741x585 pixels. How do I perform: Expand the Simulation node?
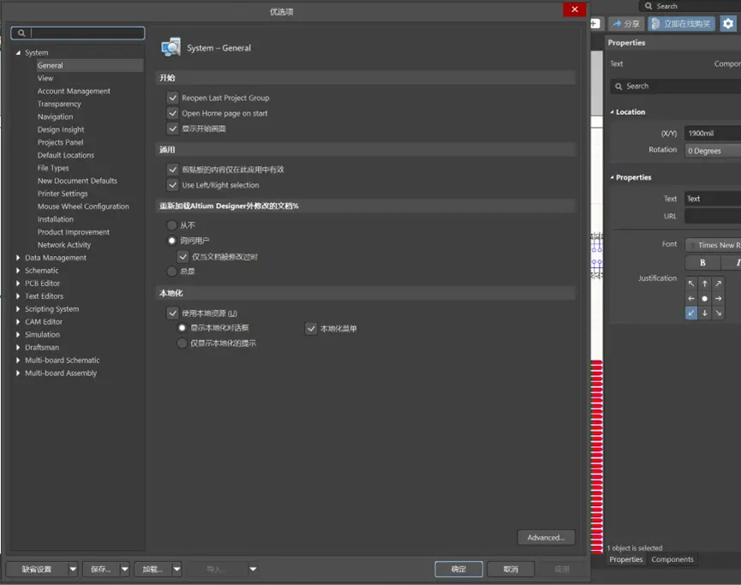pyautogui.click(x=18, y=334)
